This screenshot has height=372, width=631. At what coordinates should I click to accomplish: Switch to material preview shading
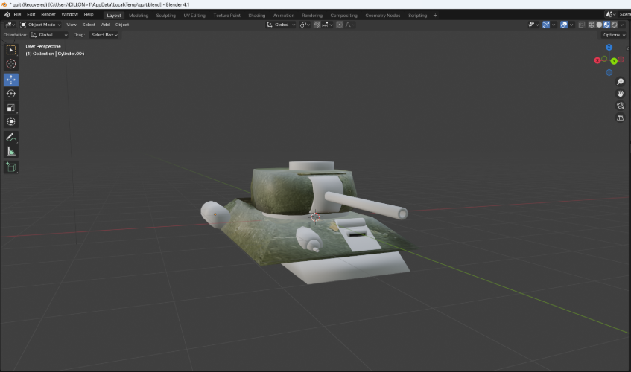(x=607, y=25)
